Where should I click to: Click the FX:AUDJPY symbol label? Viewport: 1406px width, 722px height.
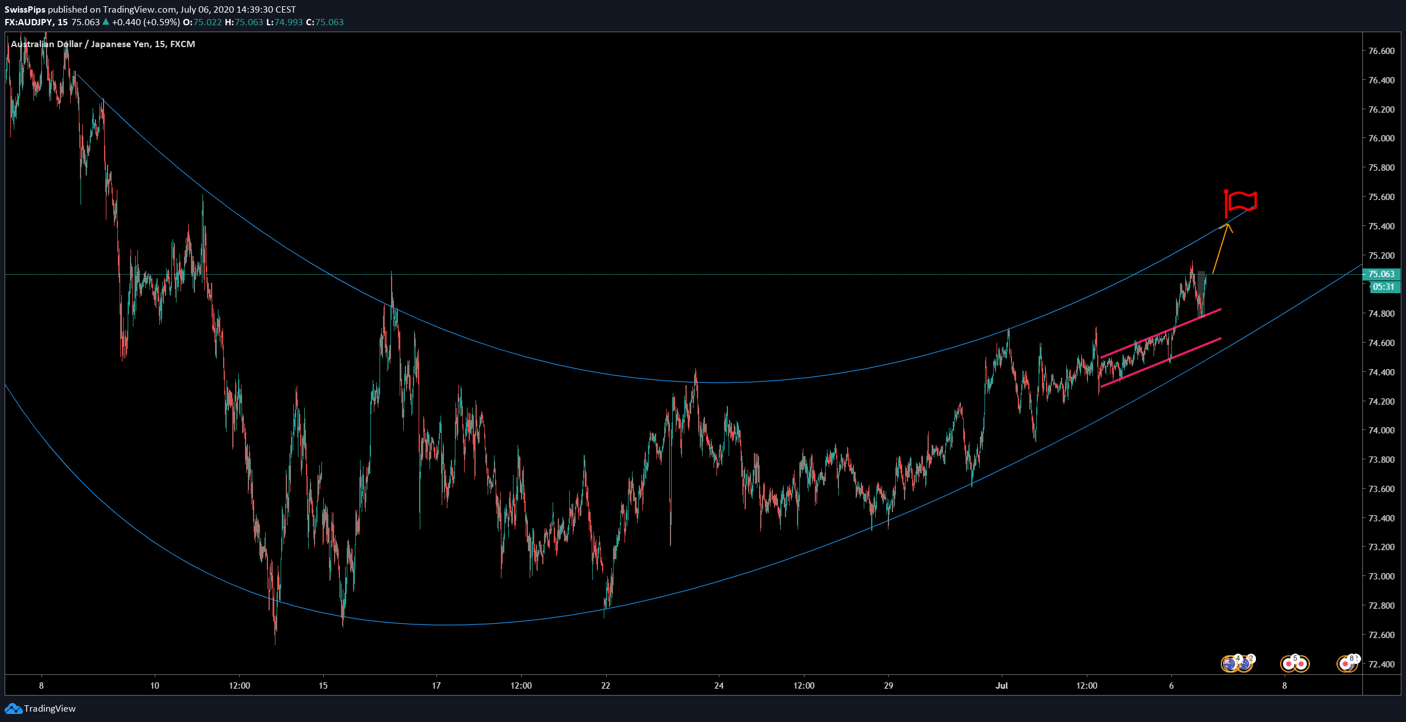[x=29, y=22]
